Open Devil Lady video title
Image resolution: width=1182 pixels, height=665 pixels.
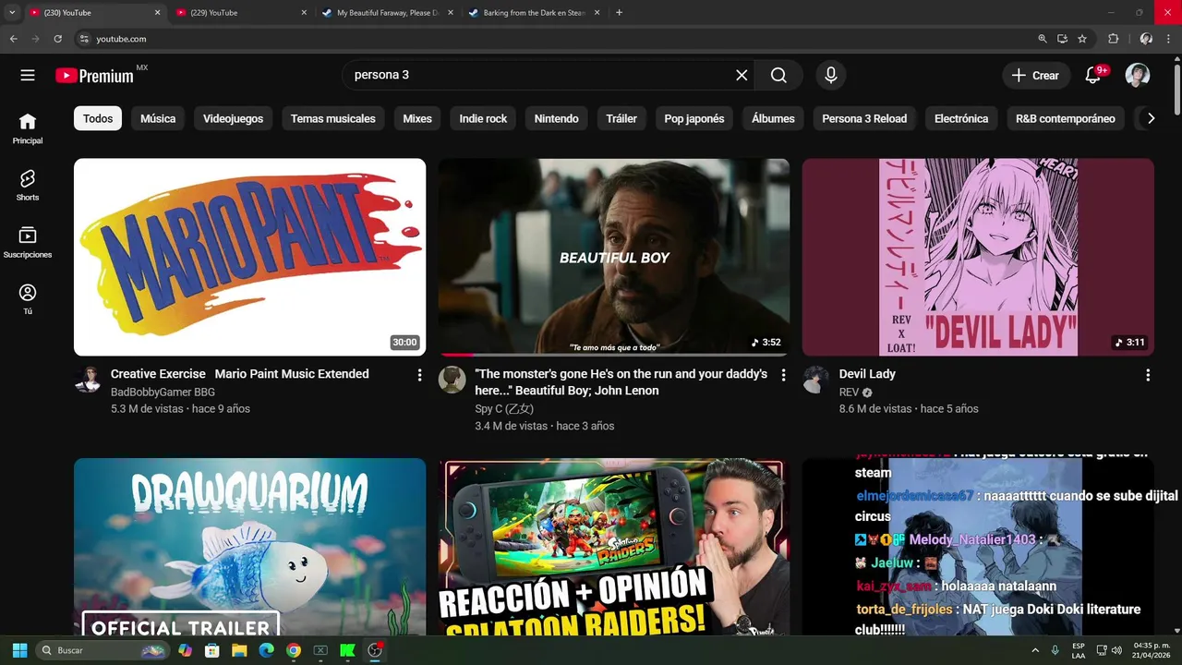867,374
